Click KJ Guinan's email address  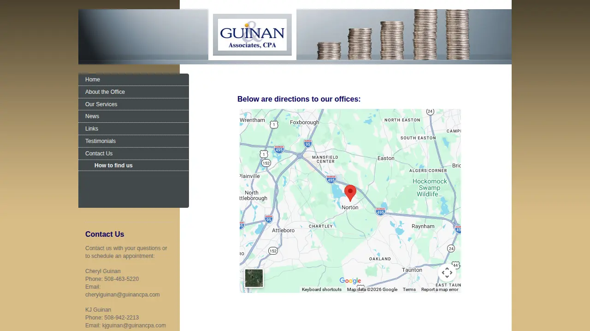pos(134,325)
